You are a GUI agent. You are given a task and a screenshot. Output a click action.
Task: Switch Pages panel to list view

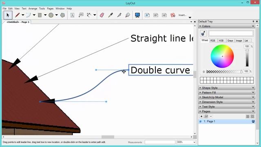(x=248, y=116)
